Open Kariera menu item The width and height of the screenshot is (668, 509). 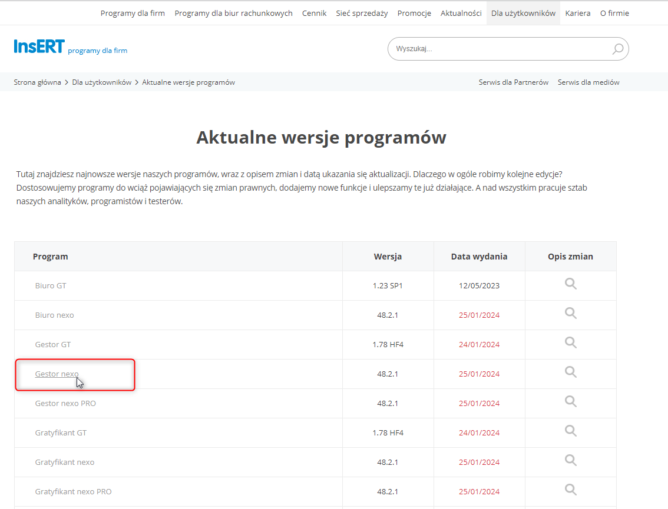578,13
